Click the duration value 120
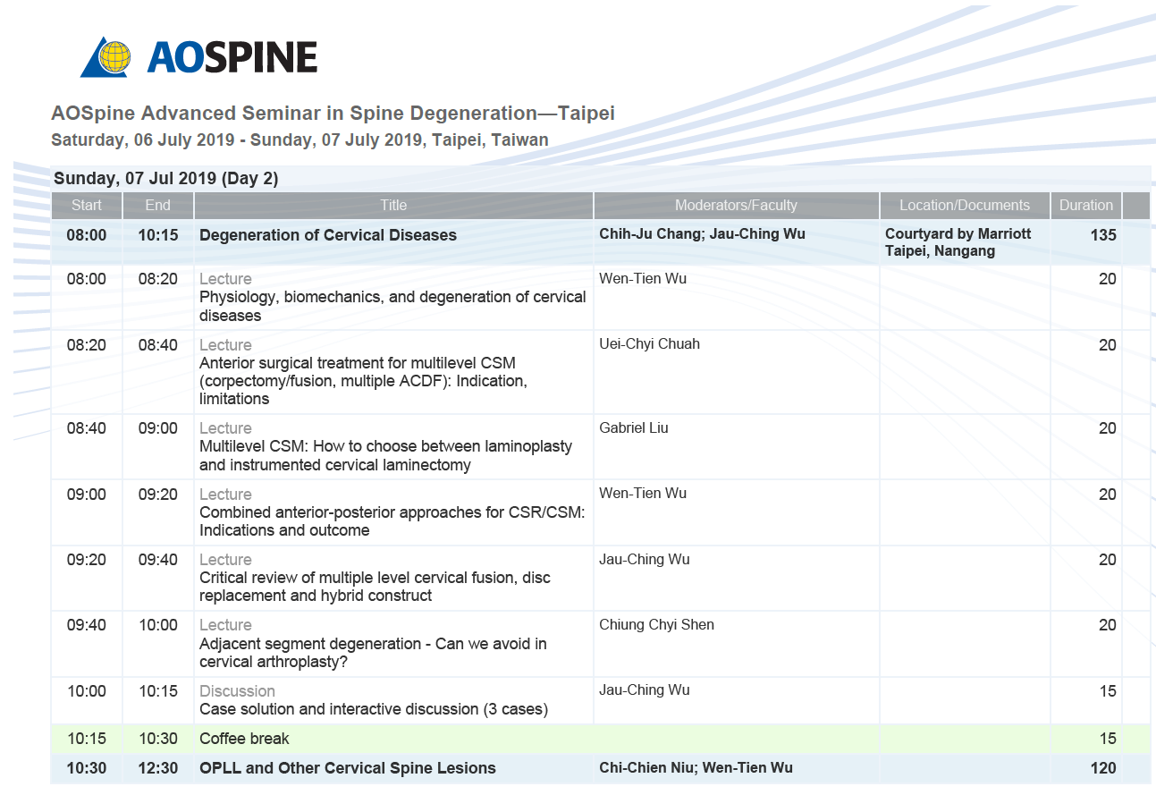Image resolution: width=1156 pixels, height=795 pixels. pos(1103,768)
